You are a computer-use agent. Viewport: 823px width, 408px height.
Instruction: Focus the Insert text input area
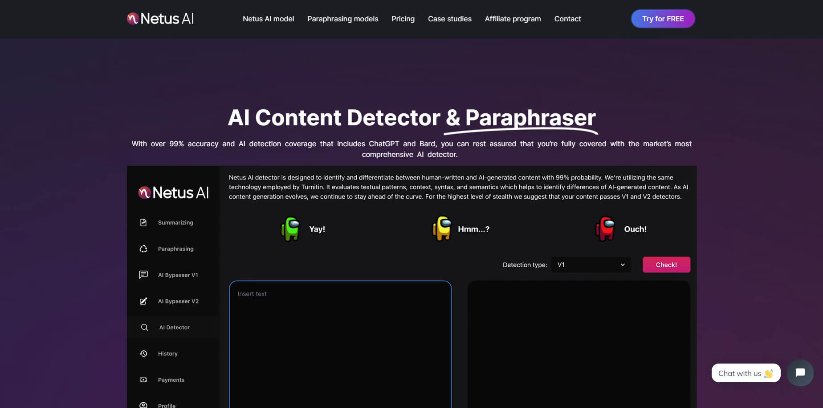pyautogui.click(x=340, y=344)
